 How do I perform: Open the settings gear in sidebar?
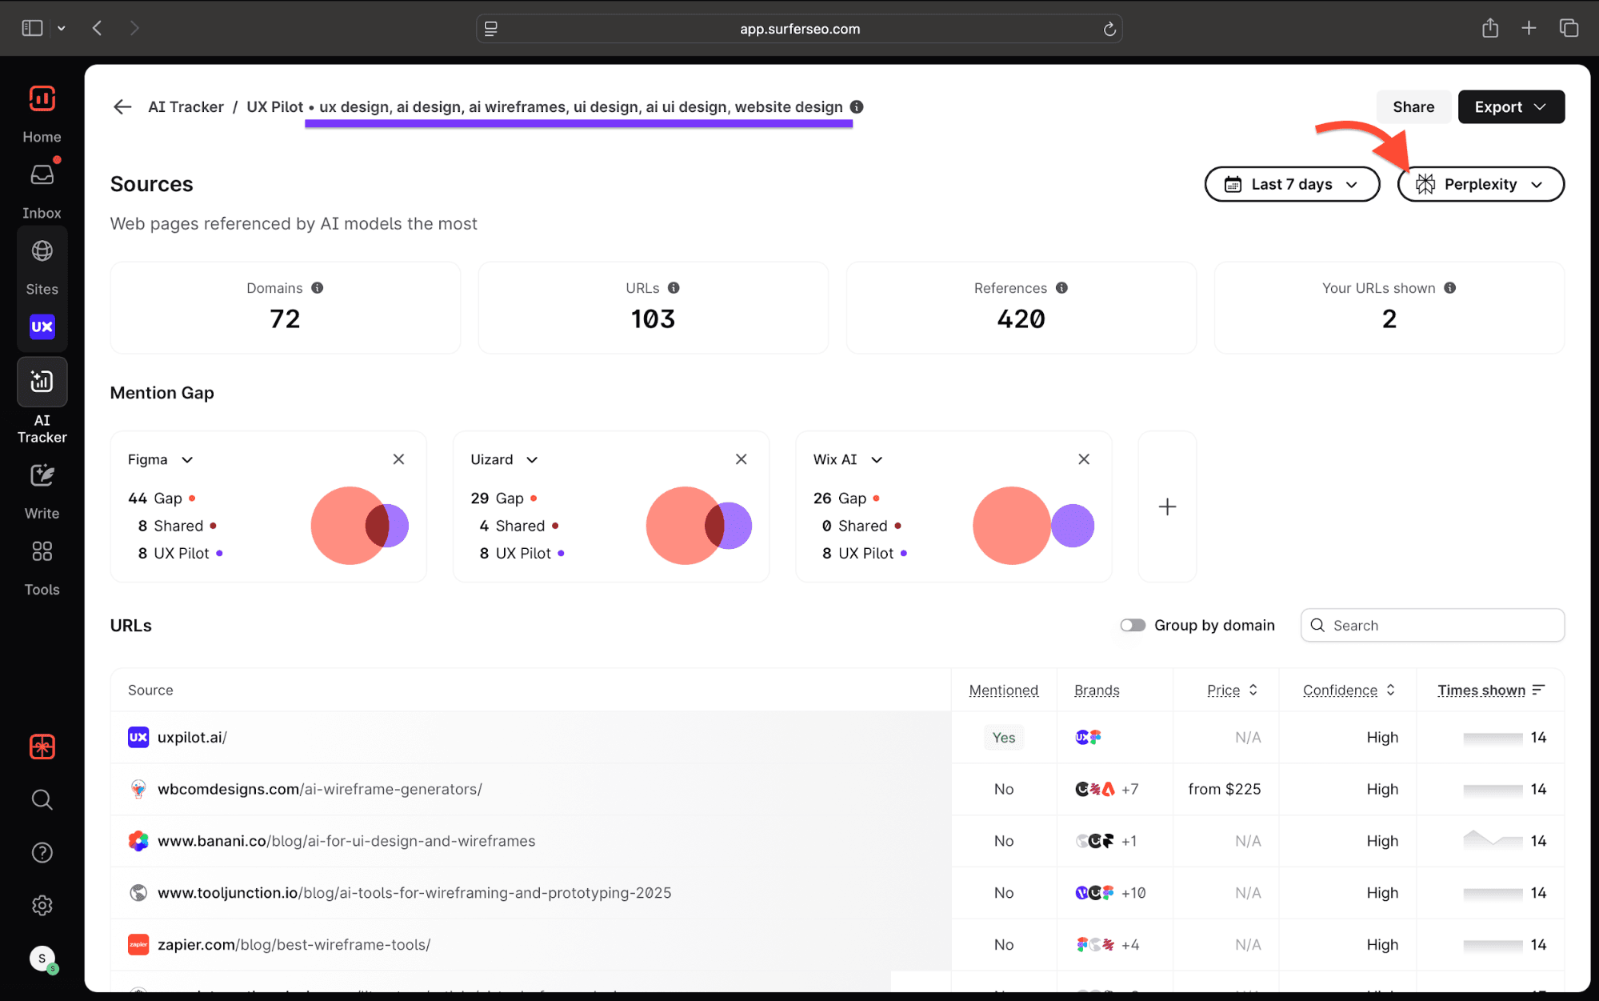point(42,905)
